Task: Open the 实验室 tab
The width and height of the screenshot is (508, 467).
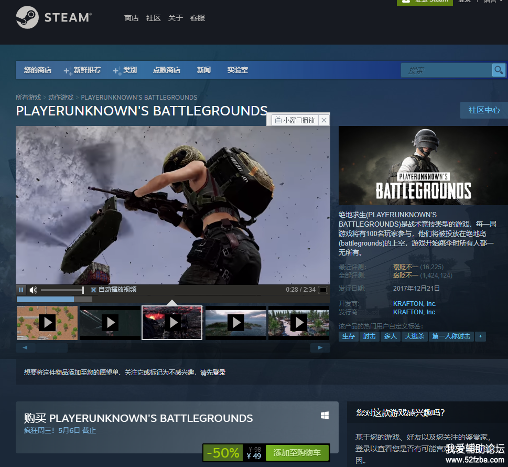Action: pos(237,70)
